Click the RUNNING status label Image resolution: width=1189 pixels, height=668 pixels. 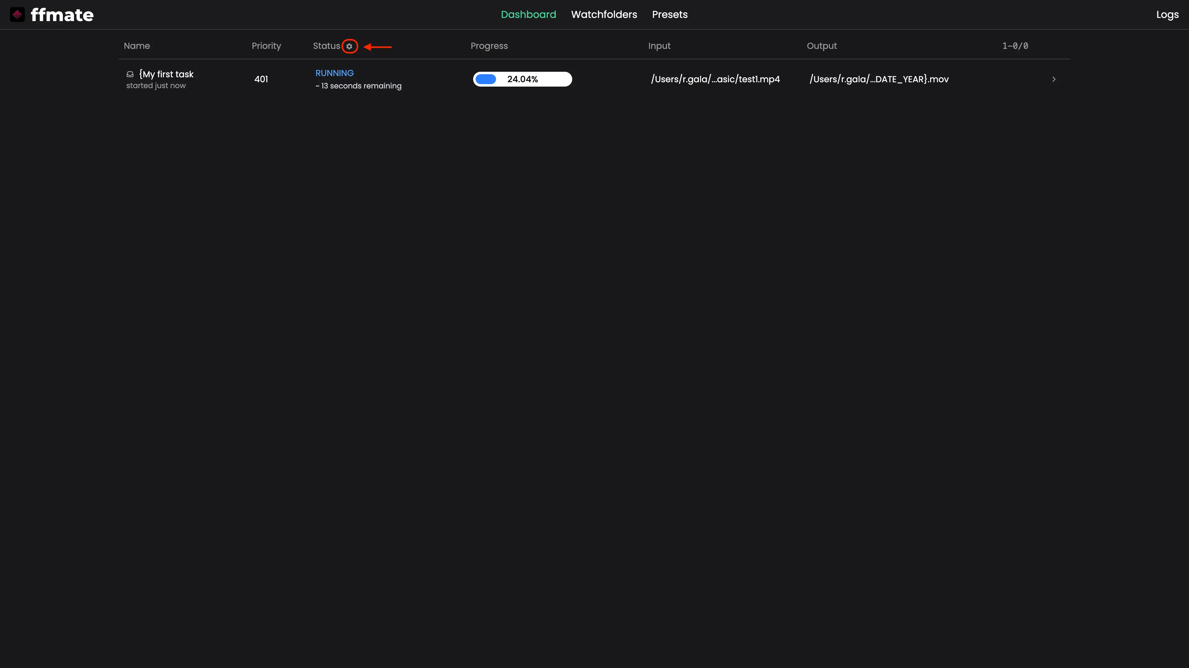pos(335,73)
